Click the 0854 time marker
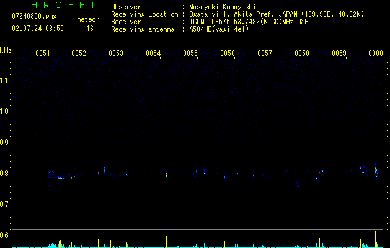Viewport: 390px width, 248px height. point(153,53)
